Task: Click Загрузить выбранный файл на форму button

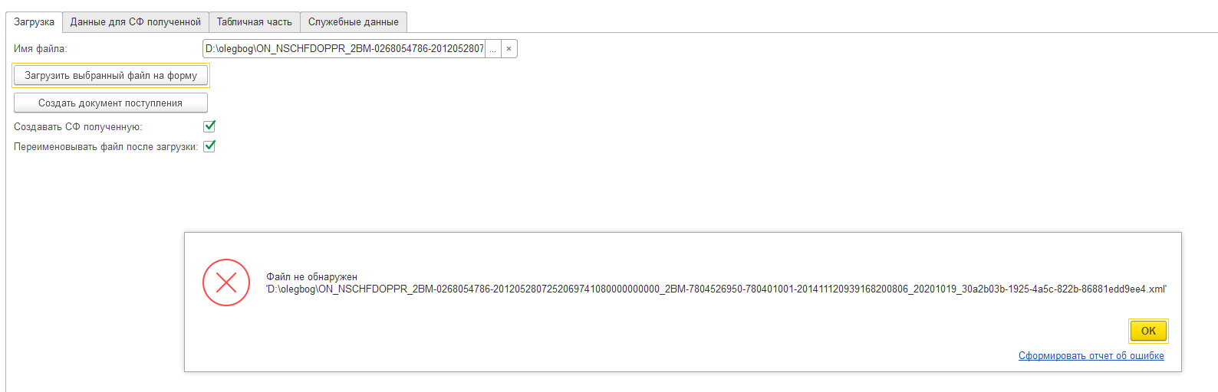Action: tap(110, 76)
